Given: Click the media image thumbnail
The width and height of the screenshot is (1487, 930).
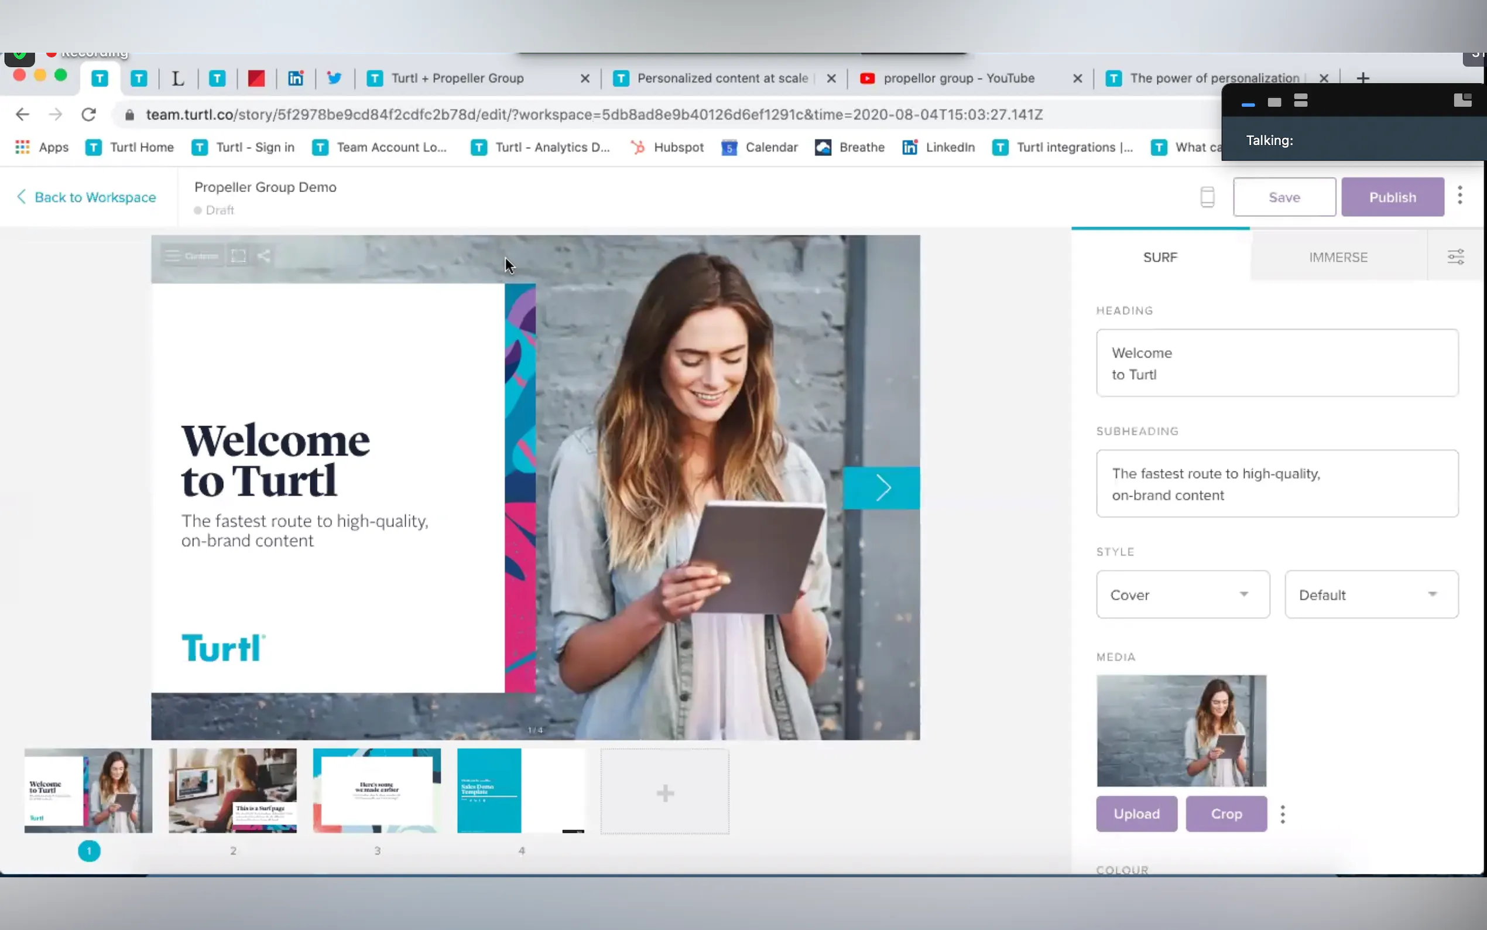Looking at the screenshot, I should (1181, 731).
